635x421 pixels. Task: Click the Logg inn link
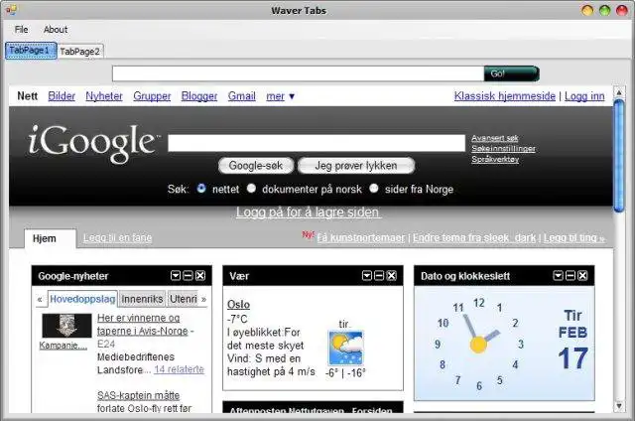point(584,96)
